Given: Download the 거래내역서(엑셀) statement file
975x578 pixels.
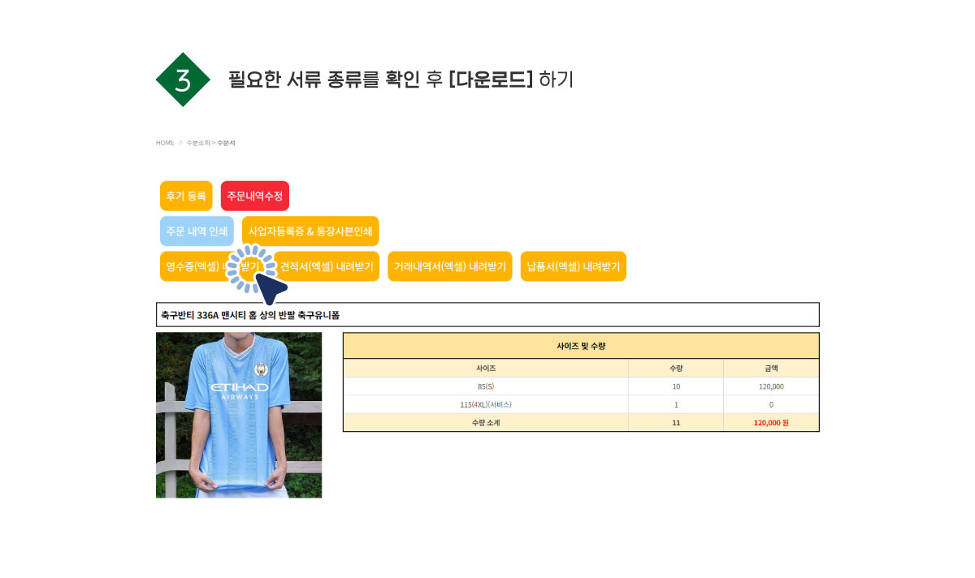Looking at the screenshot, I should click(x=450, y=266).
